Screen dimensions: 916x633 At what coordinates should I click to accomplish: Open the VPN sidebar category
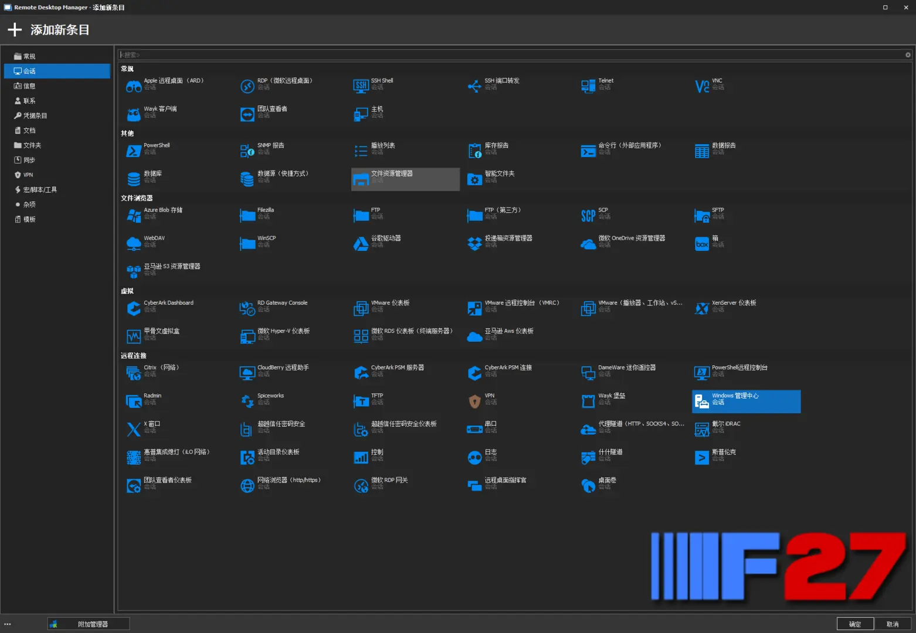pyautogui.click(x=57, y=175)
